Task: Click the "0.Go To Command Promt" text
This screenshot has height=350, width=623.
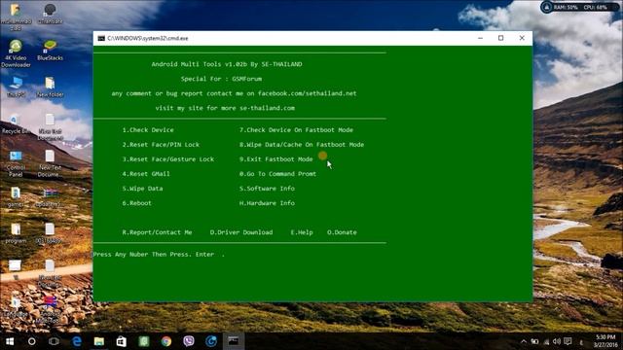Action: click(277, 174)
